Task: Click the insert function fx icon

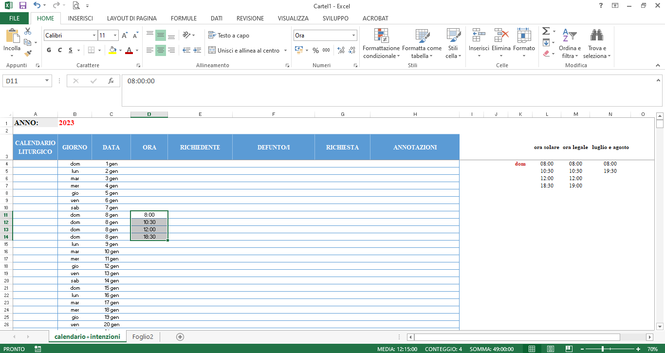Action: (111, 81)
